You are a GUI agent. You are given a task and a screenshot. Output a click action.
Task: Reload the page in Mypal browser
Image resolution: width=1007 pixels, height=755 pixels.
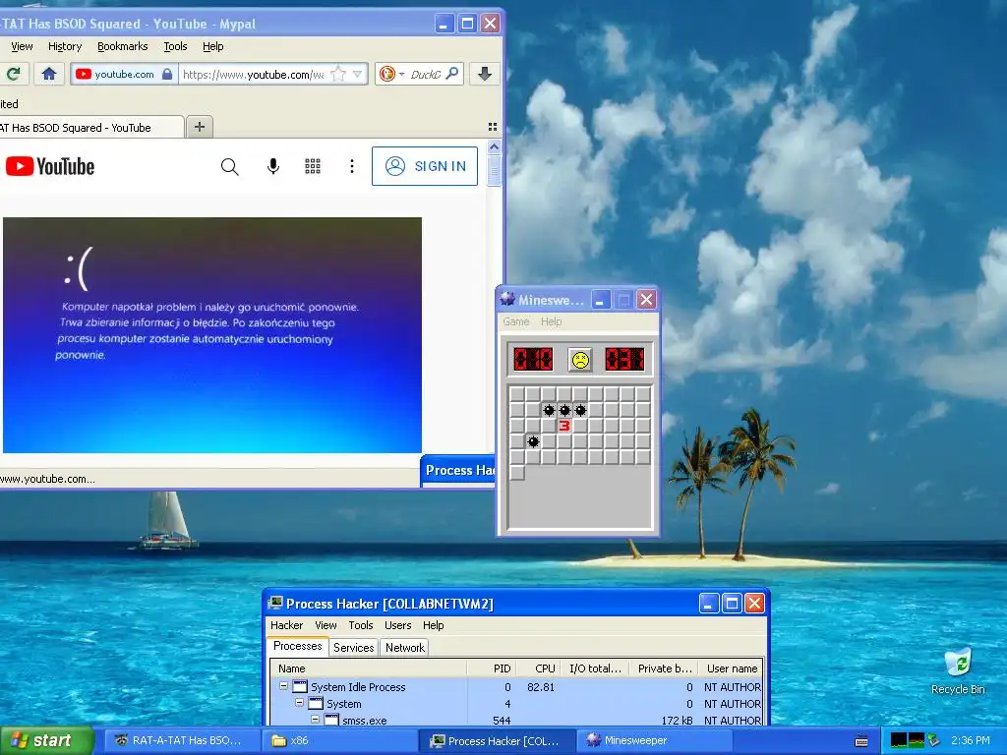(14, 74)
